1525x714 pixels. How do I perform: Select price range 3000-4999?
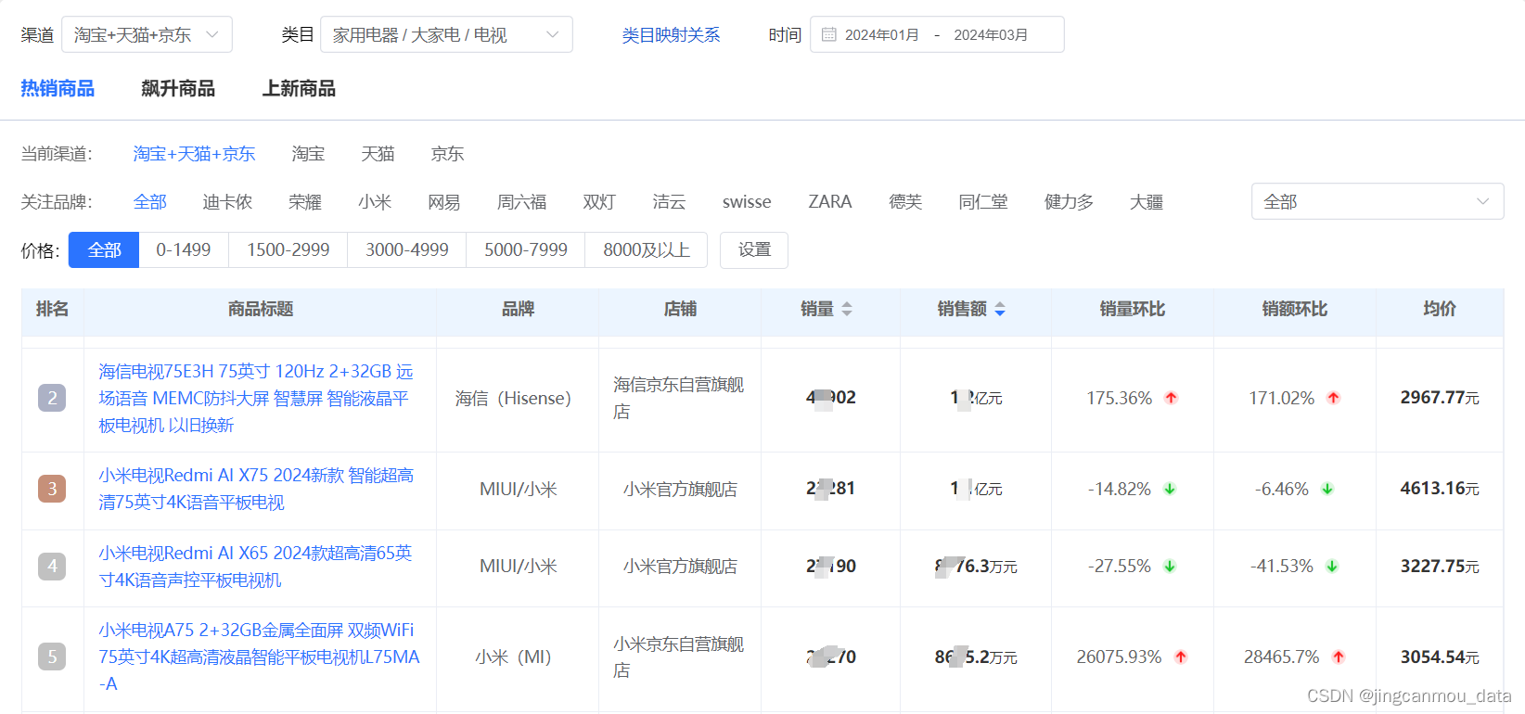(x=407, y=250)
